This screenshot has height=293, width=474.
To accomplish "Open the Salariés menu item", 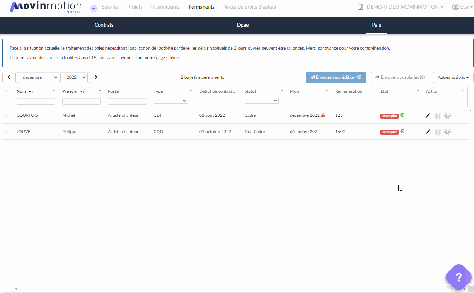I will [110, 7].
